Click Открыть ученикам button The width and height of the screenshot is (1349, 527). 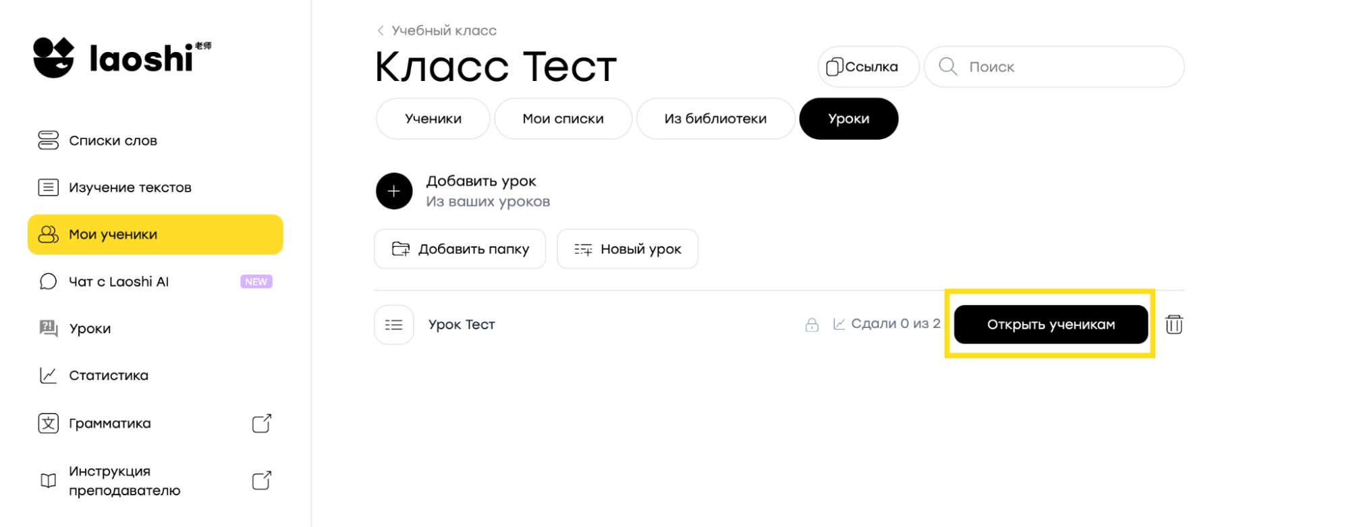point(1051,325)
